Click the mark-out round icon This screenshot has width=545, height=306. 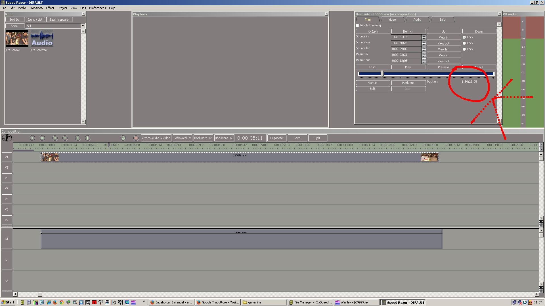point(88,138)
